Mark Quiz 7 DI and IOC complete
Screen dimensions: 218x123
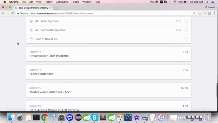pyautogui.click(x=186, y=39)
